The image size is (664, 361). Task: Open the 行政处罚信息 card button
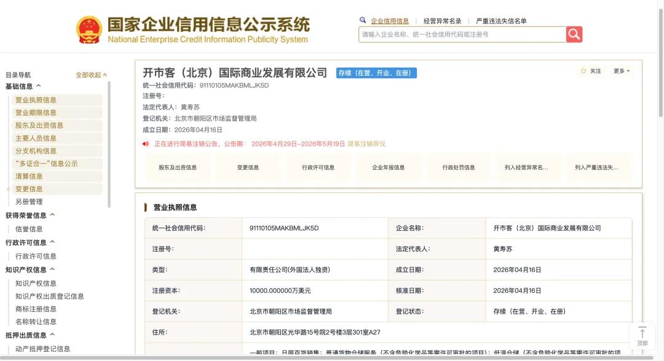(459, 167)
